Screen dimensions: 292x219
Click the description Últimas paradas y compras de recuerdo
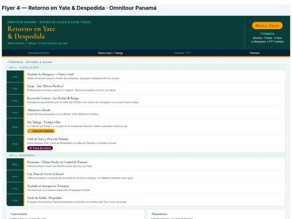coord(80,178)
